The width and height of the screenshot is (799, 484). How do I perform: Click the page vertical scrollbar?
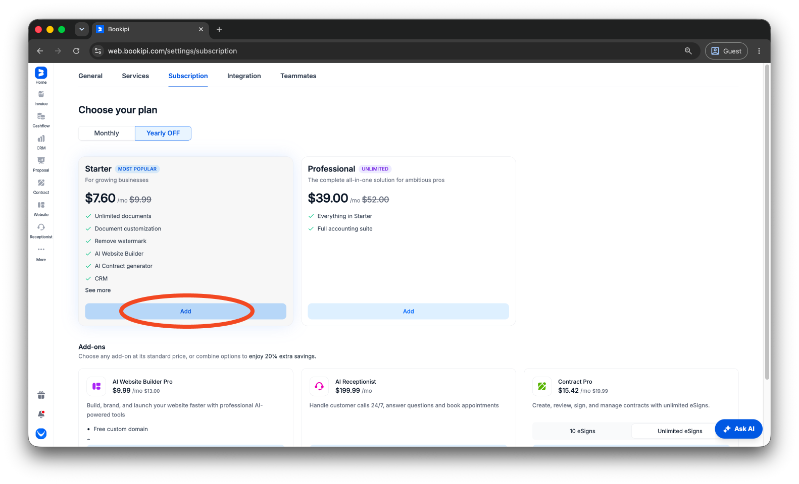767,222
